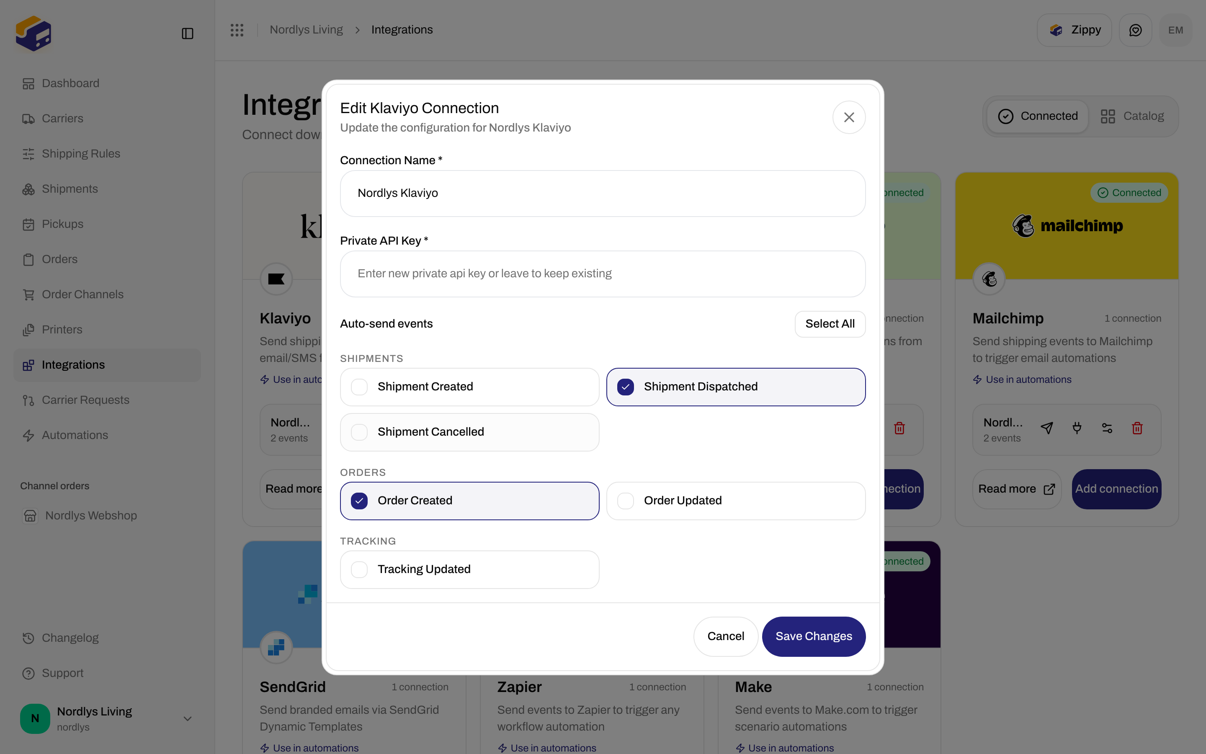Viewport: 1206px width, 754px height.
Task: Click the N organization avatar
Action: tap(35, 718)
